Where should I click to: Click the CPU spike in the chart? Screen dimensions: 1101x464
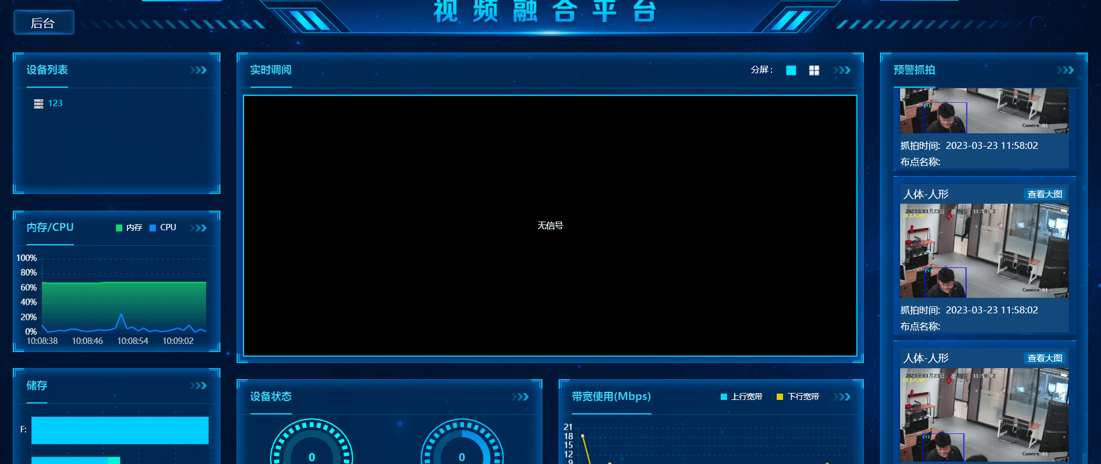121,316
